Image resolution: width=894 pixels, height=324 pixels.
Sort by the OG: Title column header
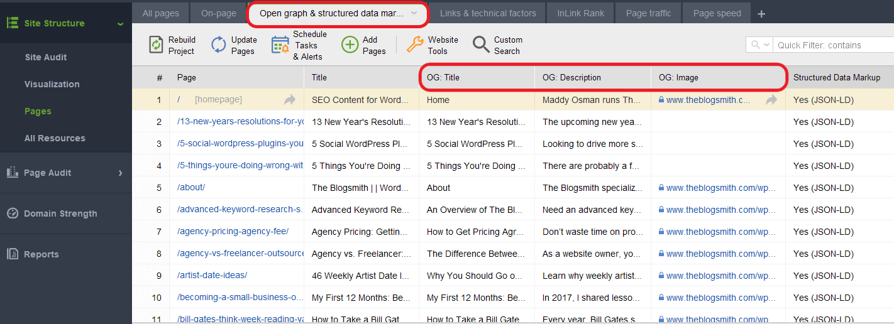(443, 78)
